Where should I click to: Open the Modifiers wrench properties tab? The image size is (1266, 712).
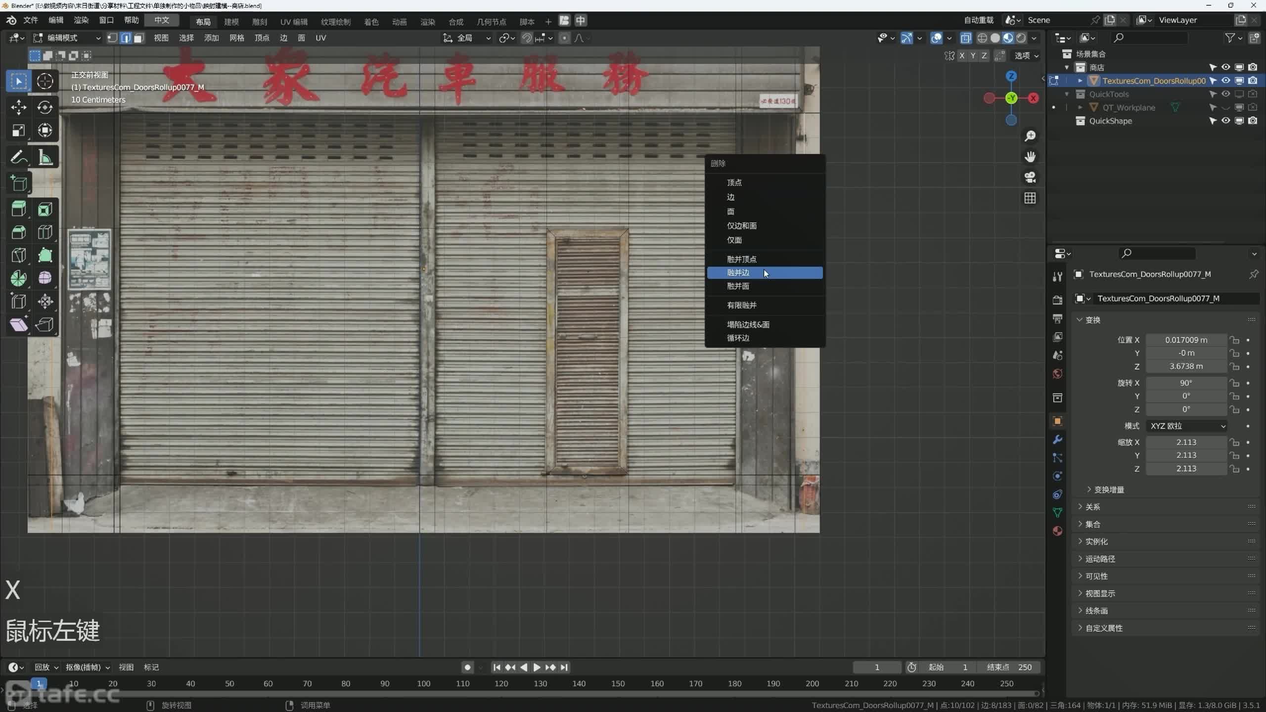point(1058,440)
